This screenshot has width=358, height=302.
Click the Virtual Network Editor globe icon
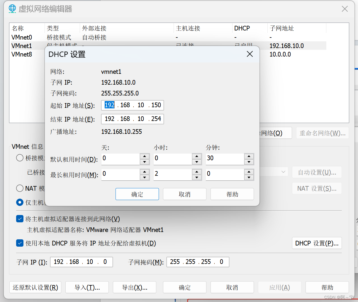point(12,9)
